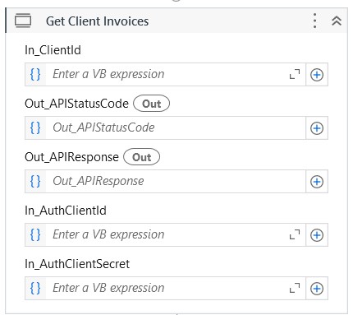Click the curly braces icon for Out_APIResponse
Screen dimensions: 353x315
tap(35, 181)
